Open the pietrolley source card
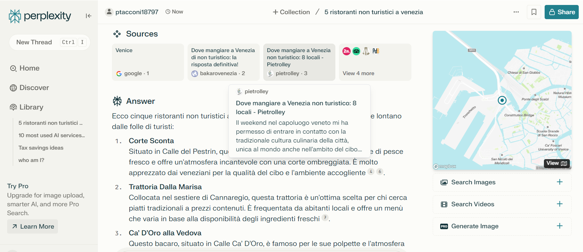The image size is (583, 252). coord(299,62)
